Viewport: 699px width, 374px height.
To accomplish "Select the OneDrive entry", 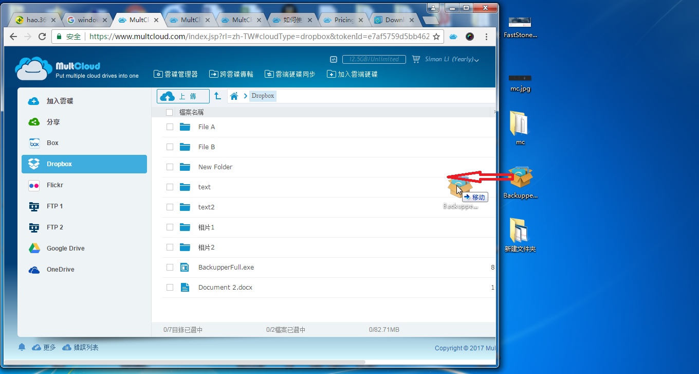I will 84,270.
